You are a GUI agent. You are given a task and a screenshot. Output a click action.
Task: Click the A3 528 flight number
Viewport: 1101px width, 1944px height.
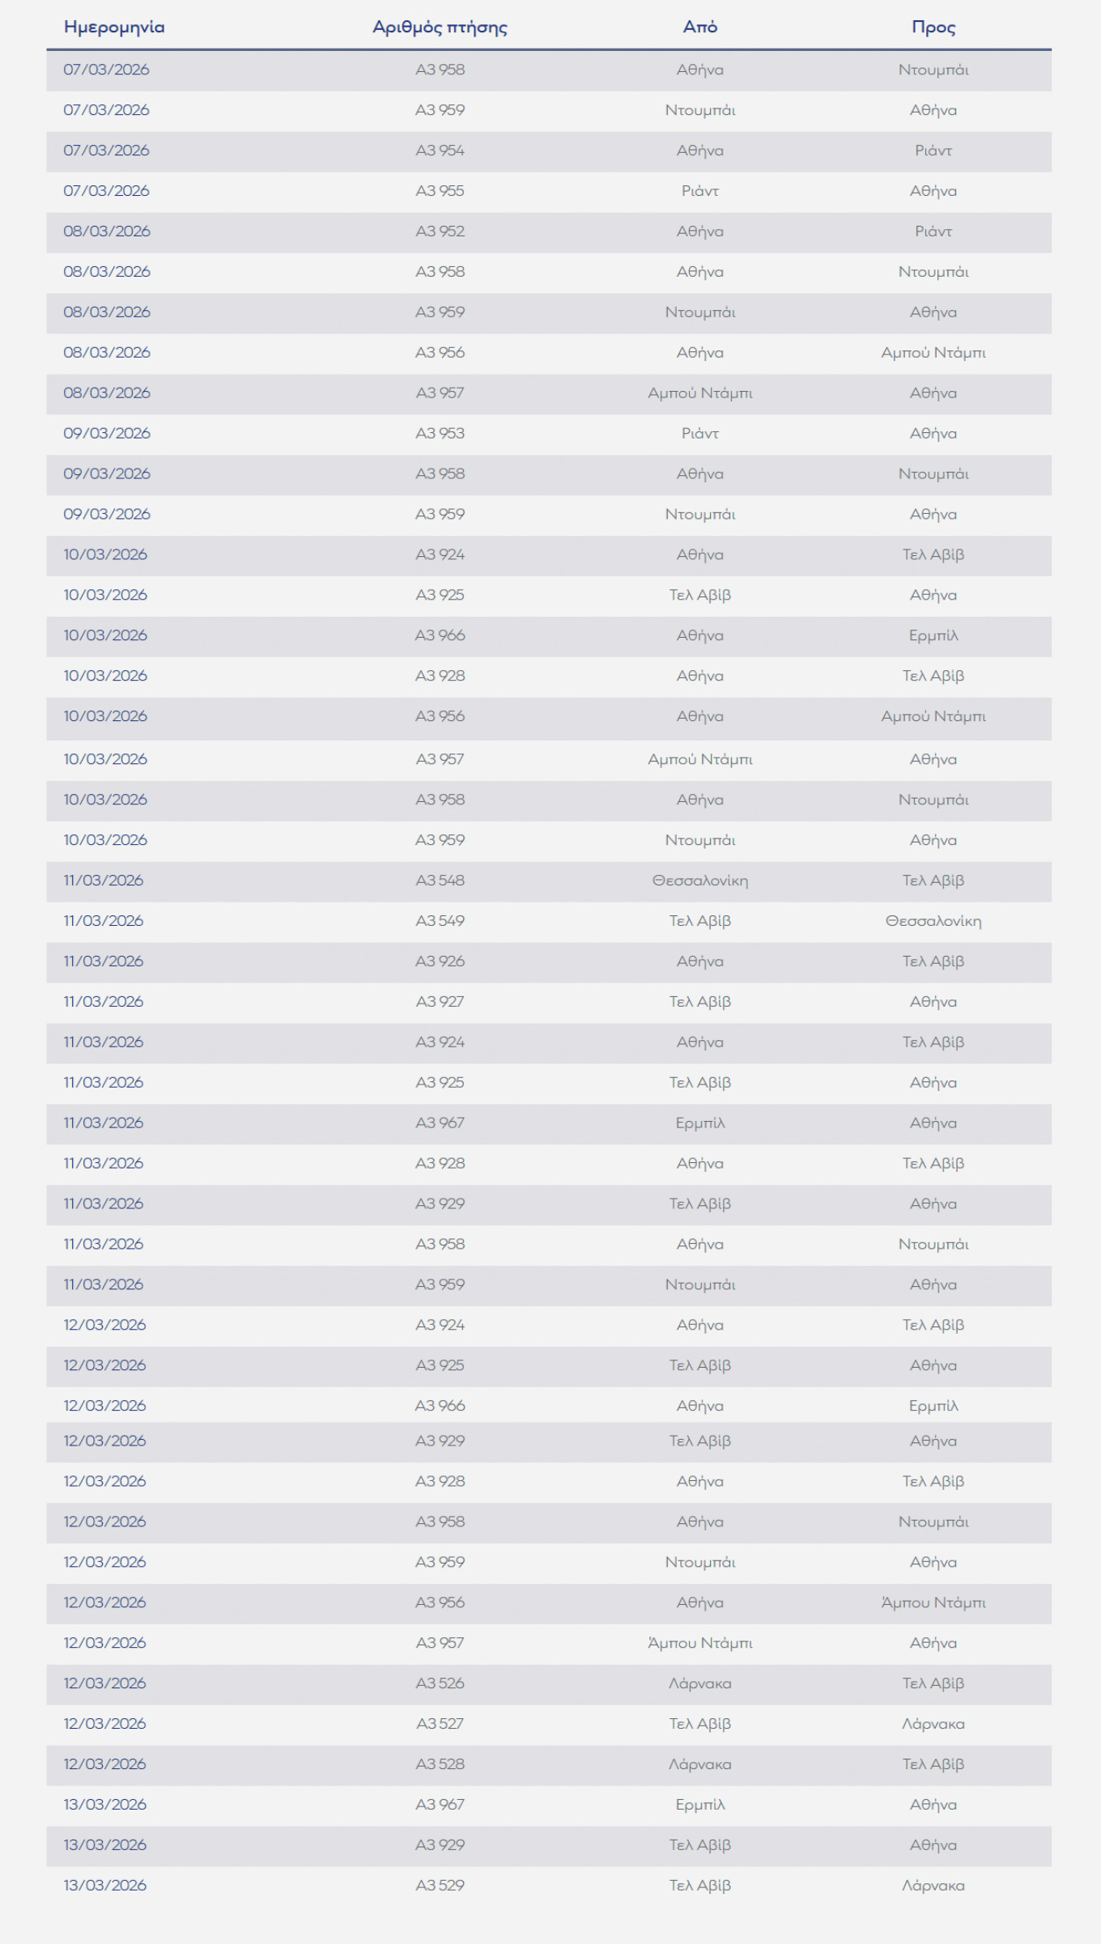440,1764
